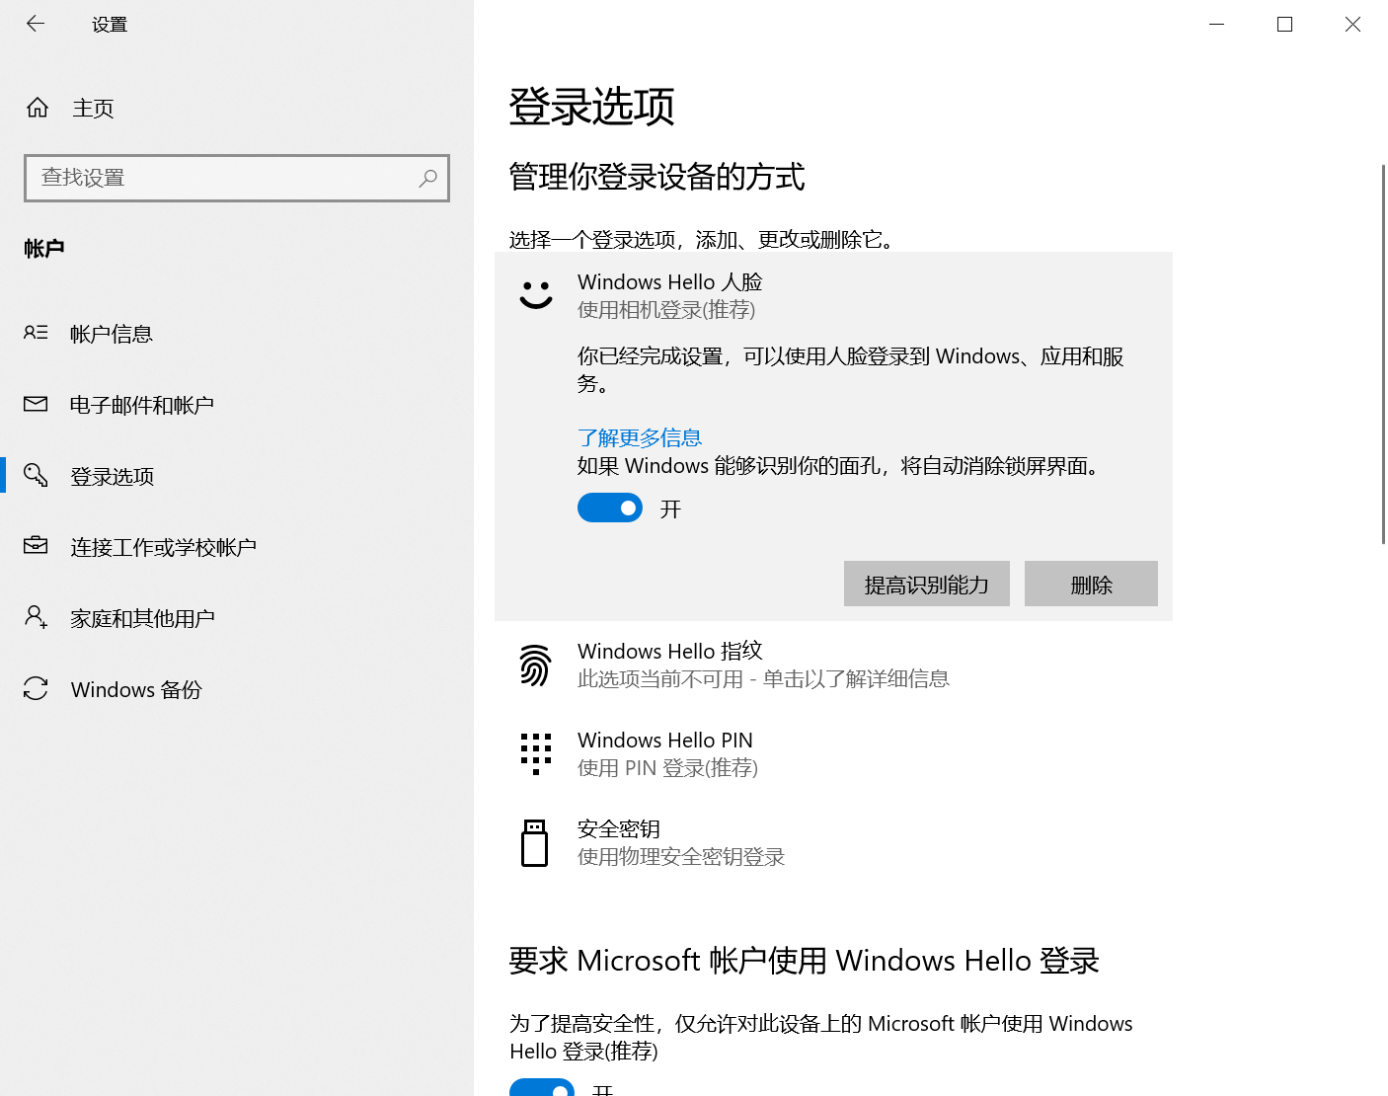Click the magnifier icon in the search box

point(427,178)
